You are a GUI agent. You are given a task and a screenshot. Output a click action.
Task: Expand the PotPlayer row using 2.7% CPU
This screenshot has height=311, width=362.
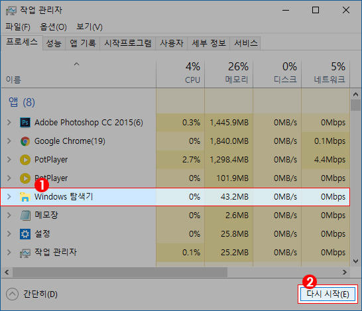coord(9,160)
